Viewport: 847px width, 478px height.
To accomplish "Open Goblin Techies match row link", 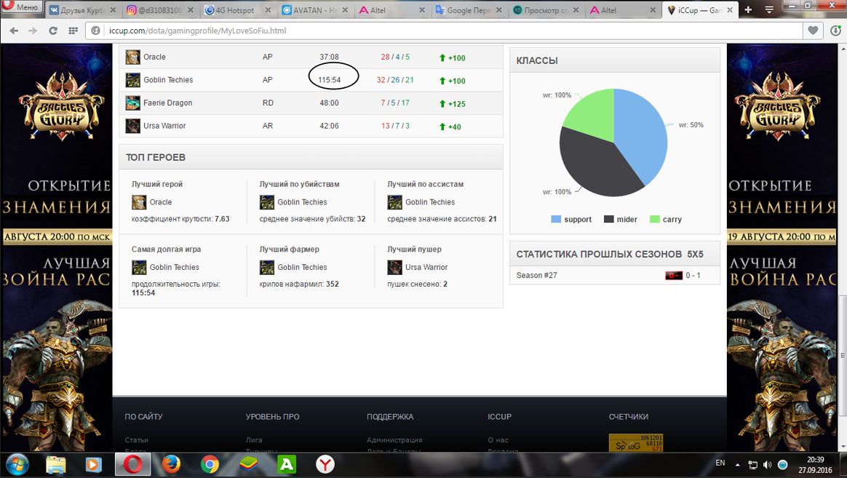I will click(168, 80).
